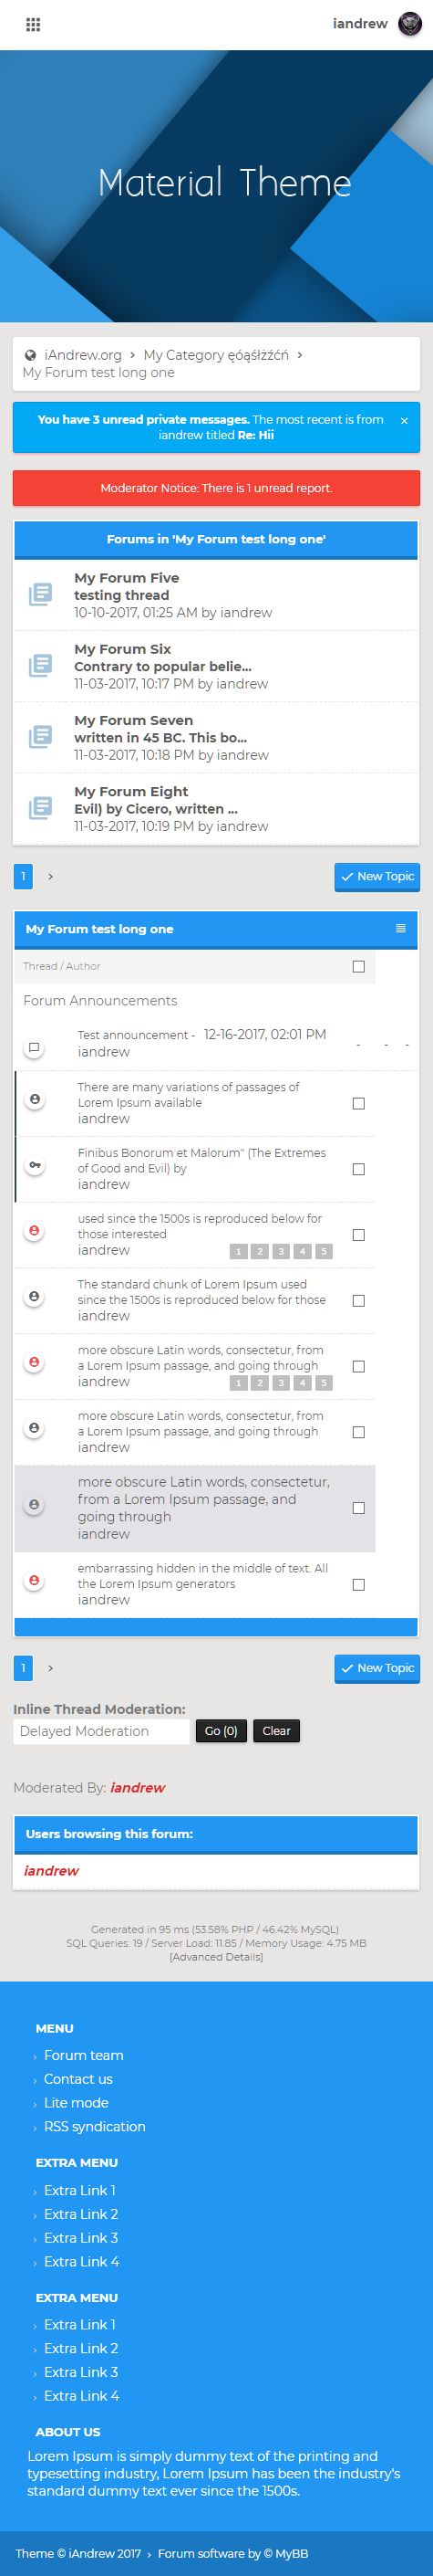
Task: Select Lite mode in footer menu
Action: click(x=76, y=2102)
